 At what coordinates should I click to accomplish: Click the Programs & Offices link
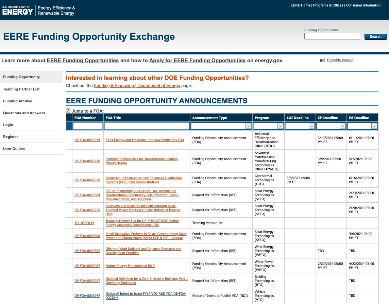pos(328,5)
